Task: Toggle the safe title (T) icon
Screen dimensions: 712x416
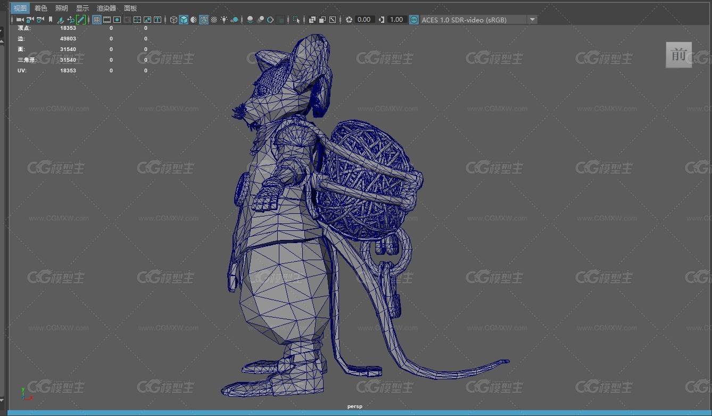Action: [x=158, y=20]
